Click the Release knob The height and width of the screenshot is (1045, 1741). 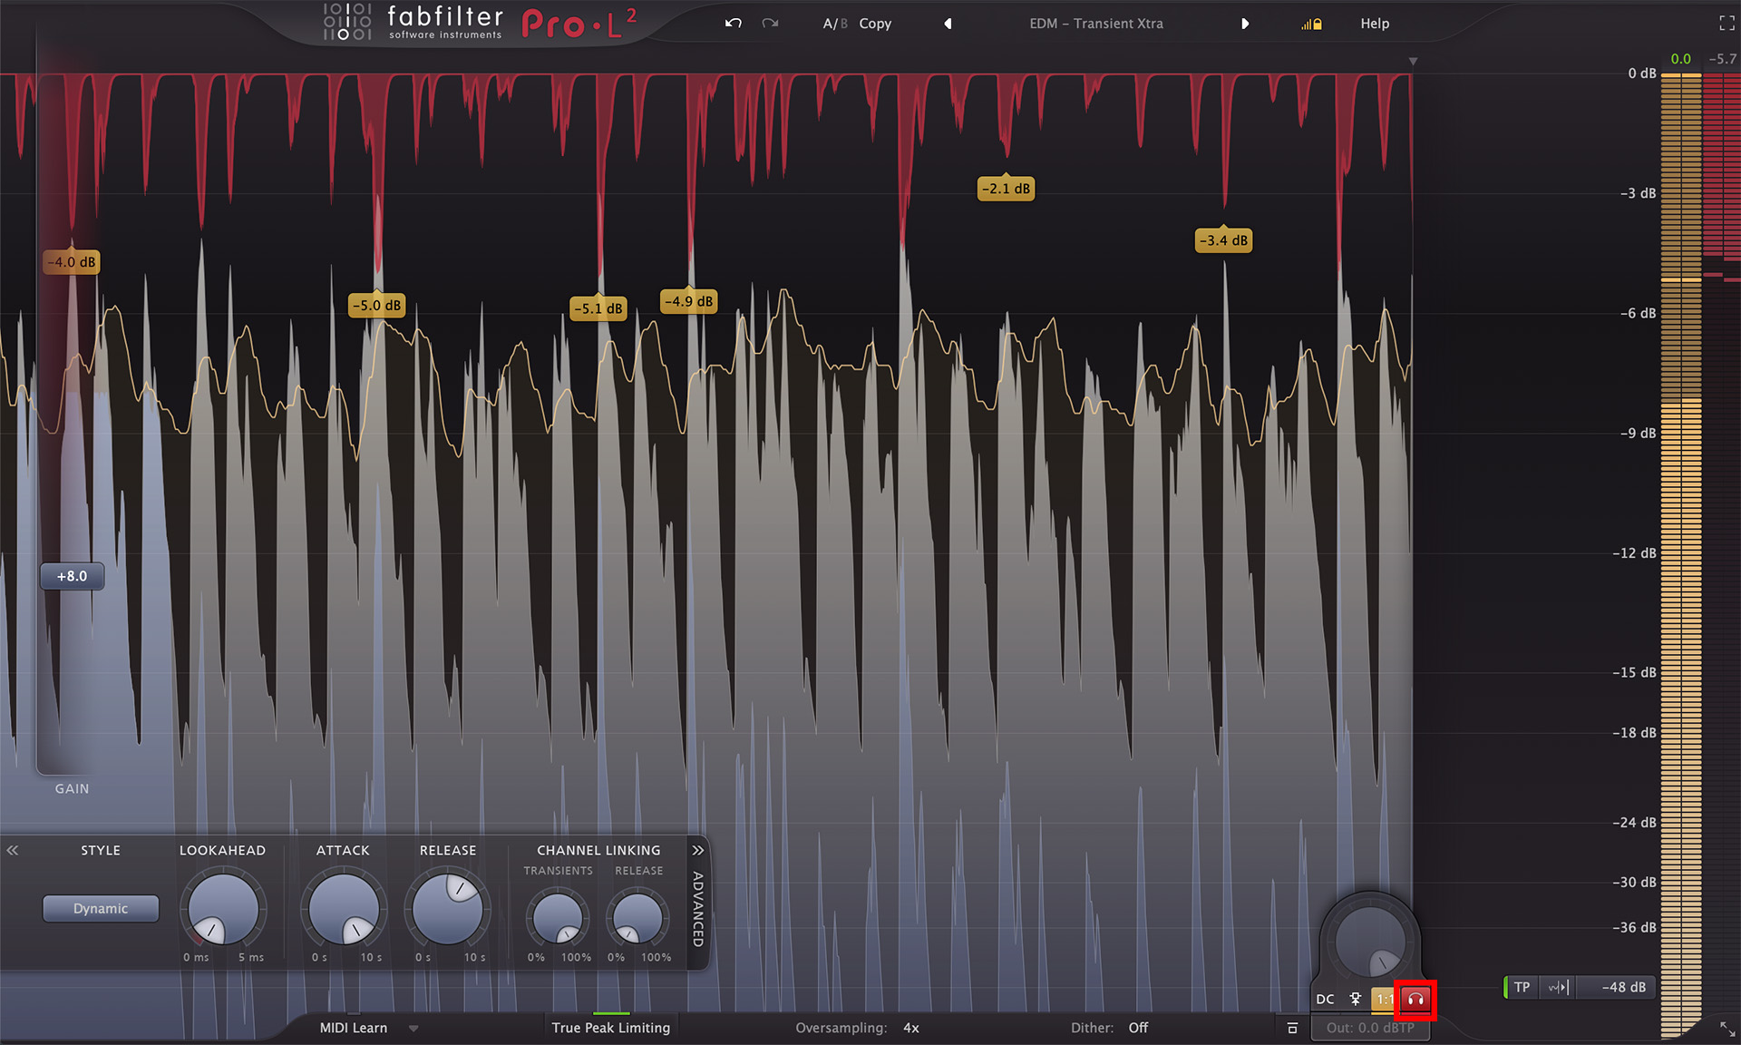click(x=448, y=908)
